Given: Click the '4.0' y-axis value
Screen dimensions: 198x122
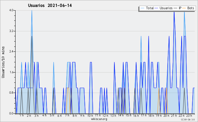Looking at the screenshot, I should point(11,10).
